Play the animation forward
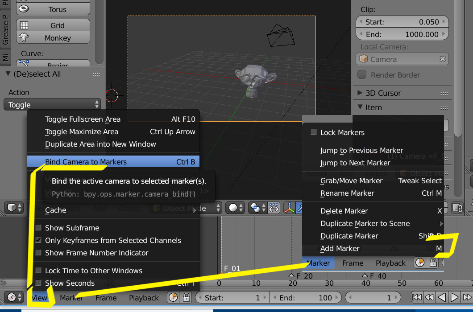The image size is (473, 312). (x=455, y=297)
